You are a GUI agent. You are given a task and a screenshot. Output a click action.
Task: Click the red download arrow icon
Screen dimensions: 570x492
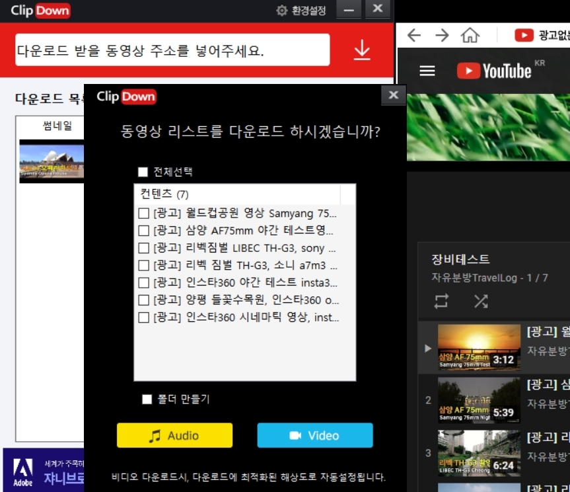click(x=362, y=50)
